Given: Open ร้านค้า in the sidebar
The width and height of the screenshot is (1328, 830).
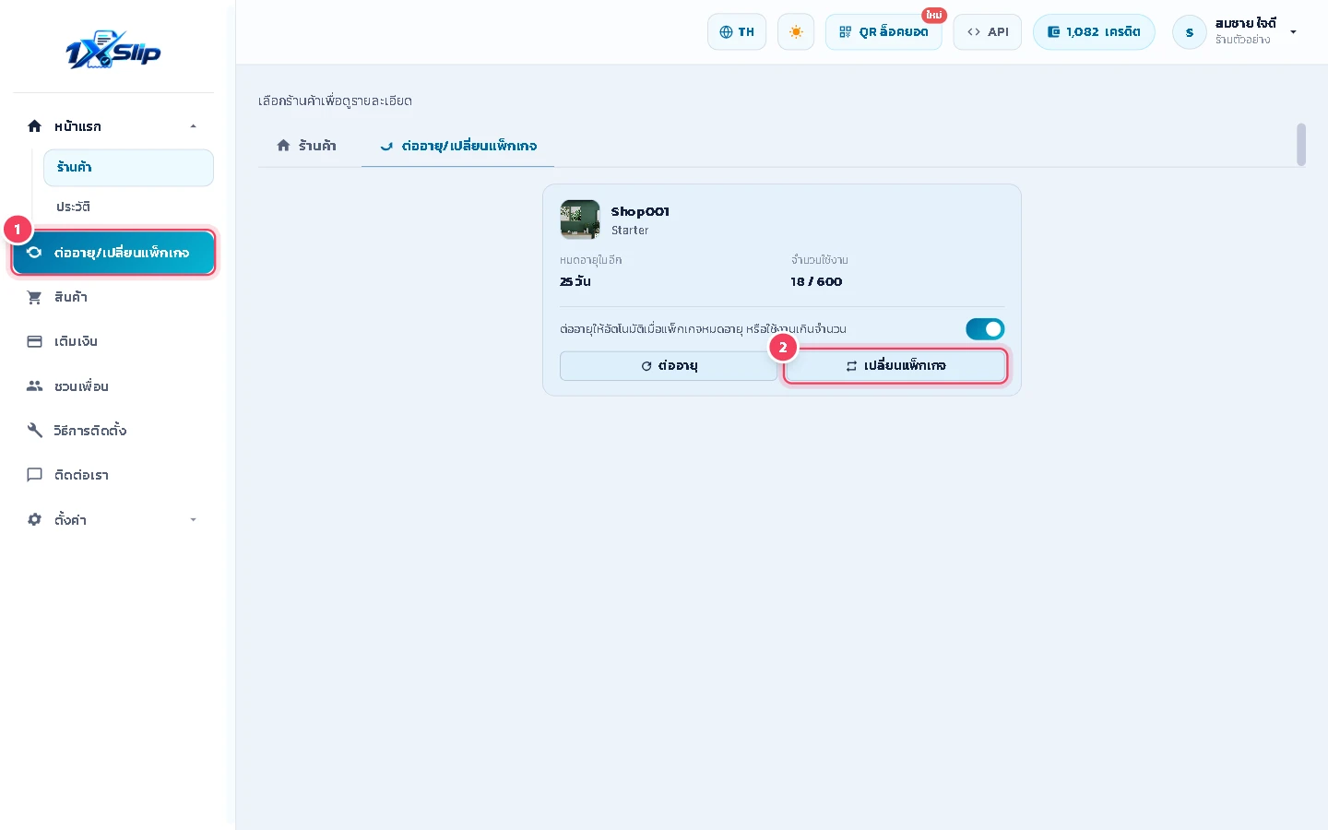Looking at the screenshot, I should tap(128, 168).
